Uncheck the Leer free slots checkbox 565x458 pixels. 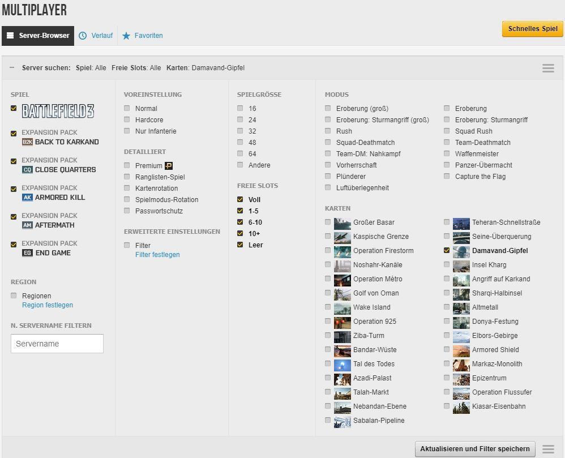pos(240,245)
